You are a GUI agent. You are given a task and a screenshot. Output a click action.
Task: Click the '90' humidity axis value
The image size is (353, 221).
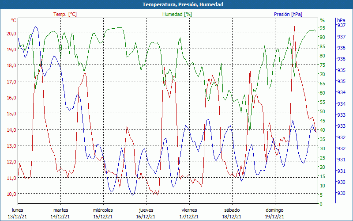click(323, 37)
